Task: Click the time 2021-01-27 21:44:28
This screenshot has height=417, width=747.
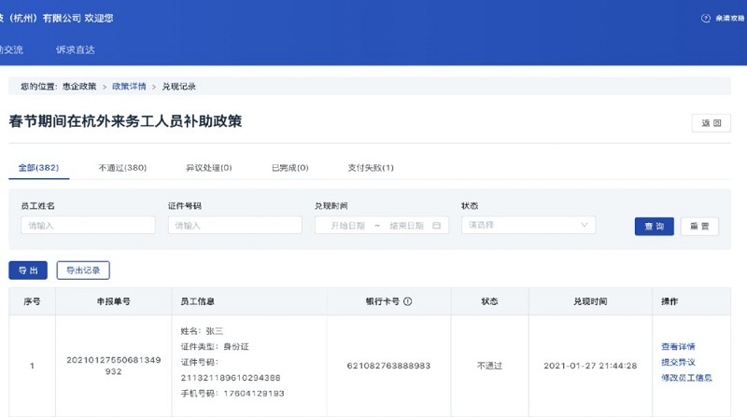Action: point(590,366)
